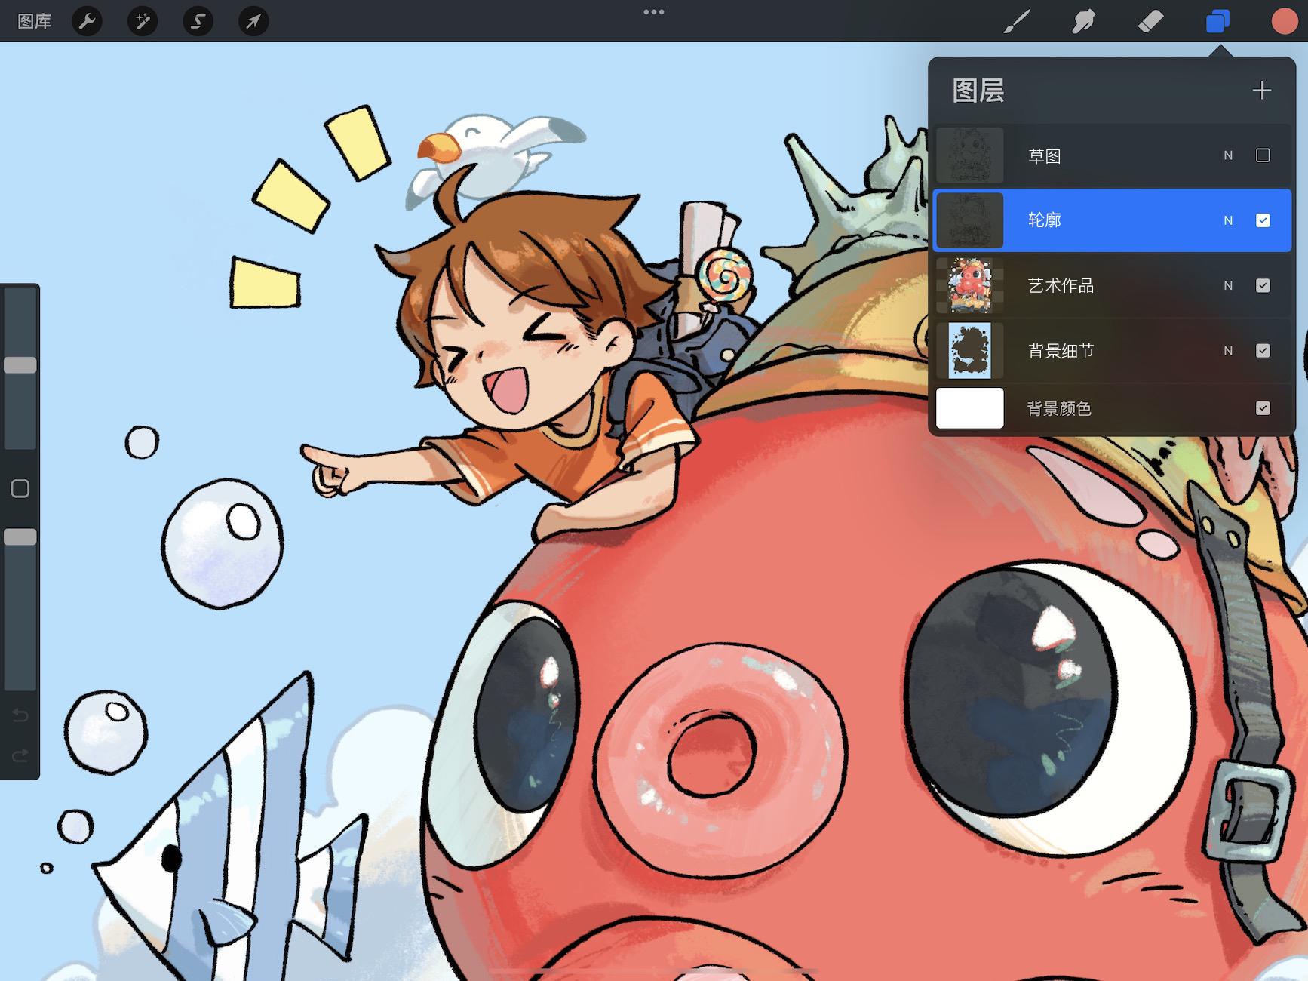The image size is (1308, 981).
Task: Click the brush opacity slider handle
Action: point(20,537)
